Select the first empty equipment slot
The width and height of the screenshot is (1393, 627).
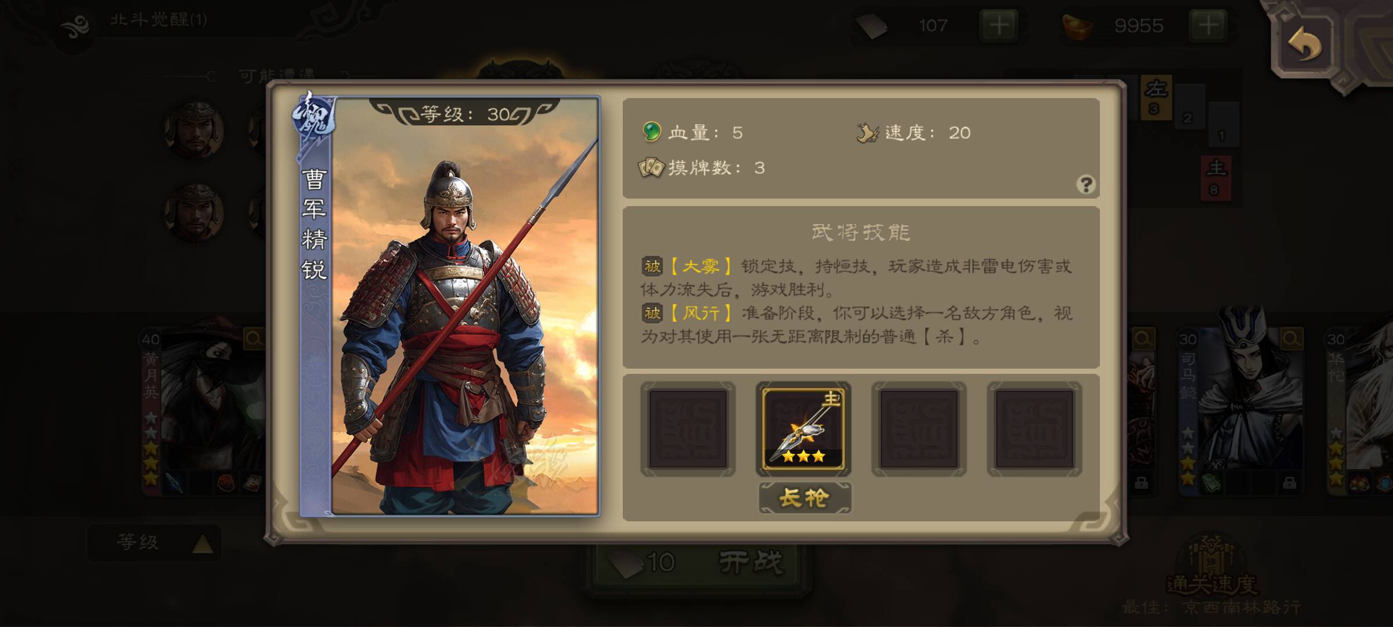[688, 429]
